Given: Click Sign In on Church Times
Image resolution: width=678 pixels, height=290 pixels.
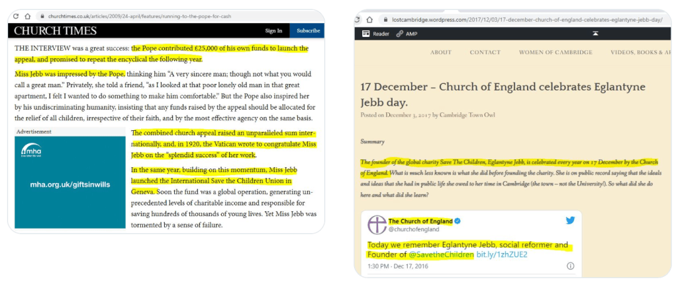Looking at the screenshot, I should 273,30.
